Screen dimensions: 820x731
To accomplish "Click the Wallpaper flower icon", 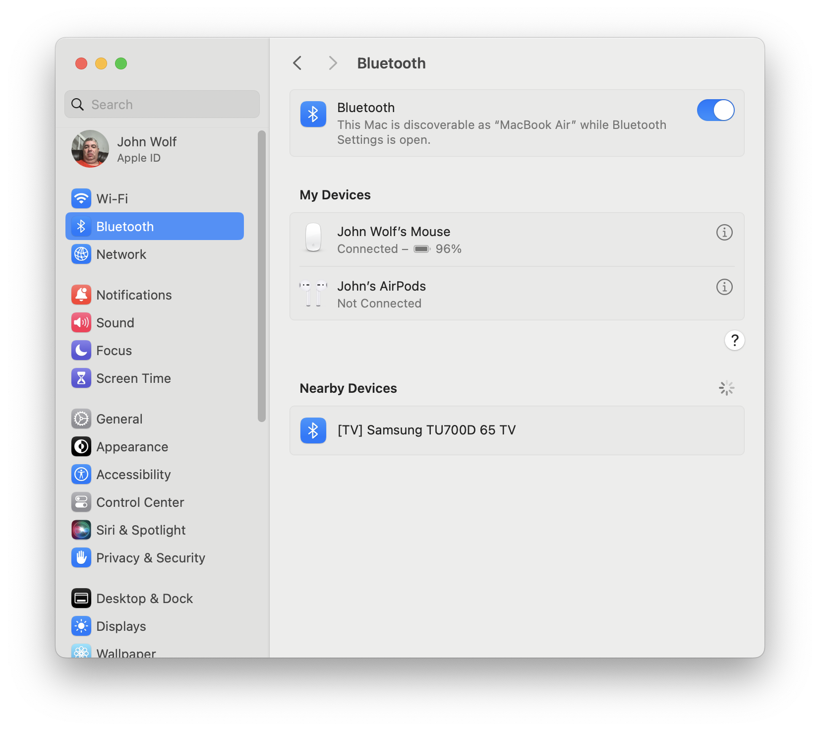I will [81, 651].
